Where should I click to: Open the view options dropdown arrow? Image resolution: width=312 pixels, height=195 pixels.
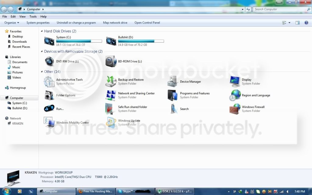pos(289,23)
